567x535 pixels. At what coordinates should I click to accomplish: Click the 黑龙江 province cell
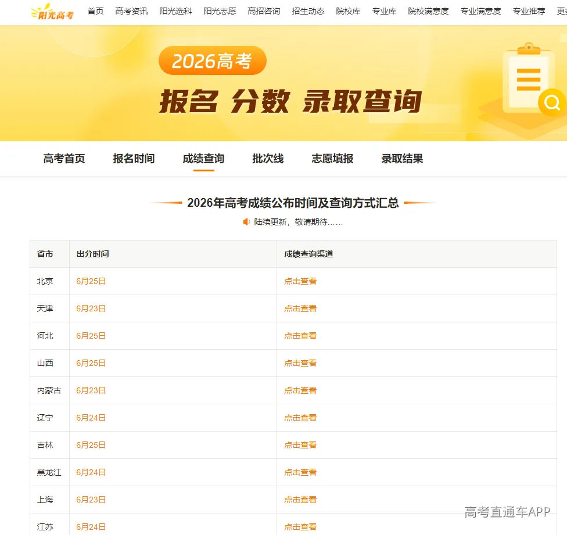(49, 472)
